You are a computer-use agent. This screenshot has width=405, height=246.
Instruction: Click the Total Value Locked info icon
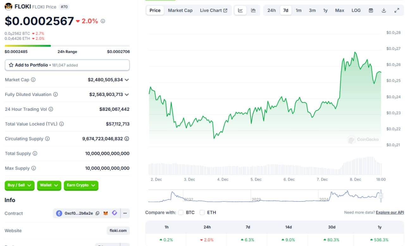tap(61, 124)
